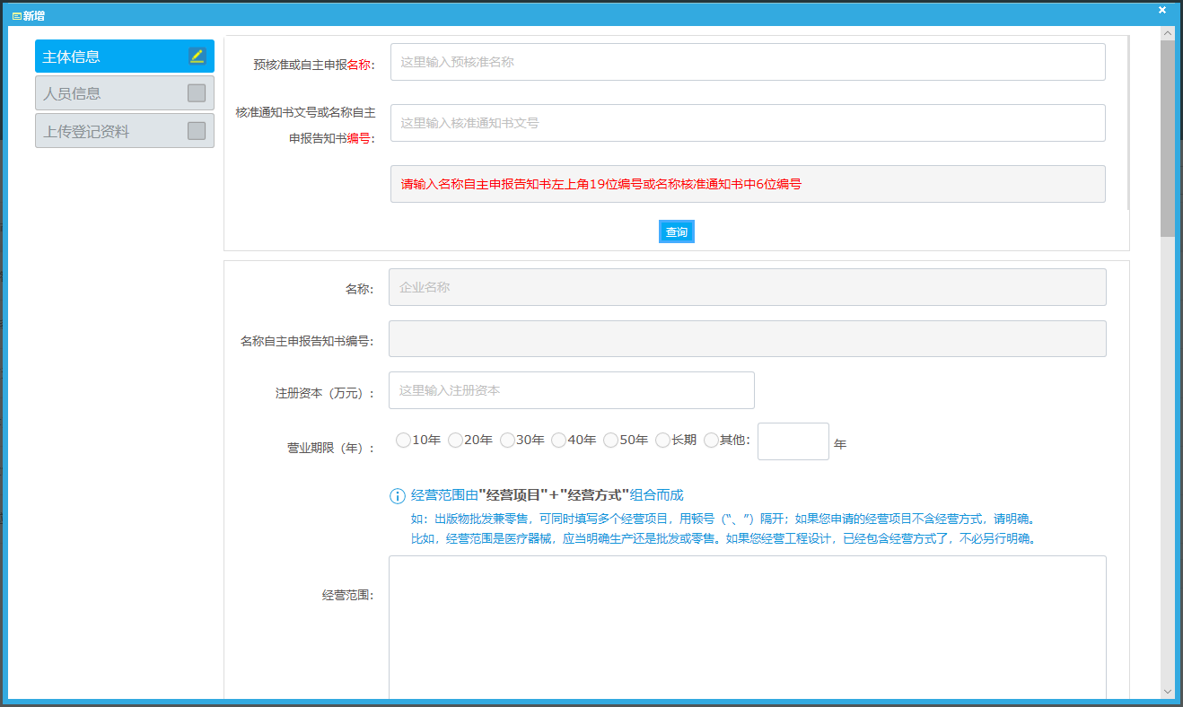Click the 核准通知书文号 input box

point(747,123)
